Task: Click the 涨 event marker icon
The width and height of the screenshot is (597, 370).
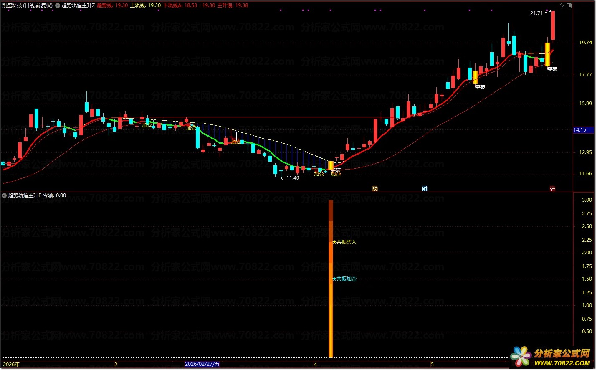Action: click(x=552, y=189)
